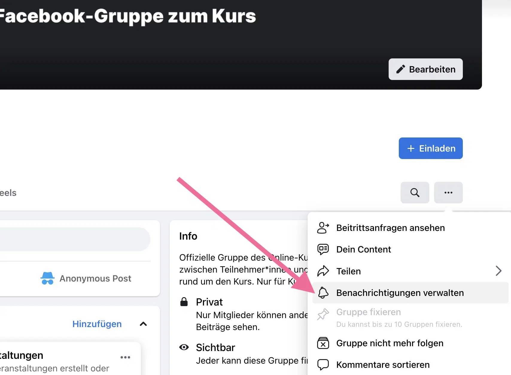Image resolution: width=511 pixels, height=375 pixels.
Task: Choose Teilen in the menu
Action: point(410,271)
